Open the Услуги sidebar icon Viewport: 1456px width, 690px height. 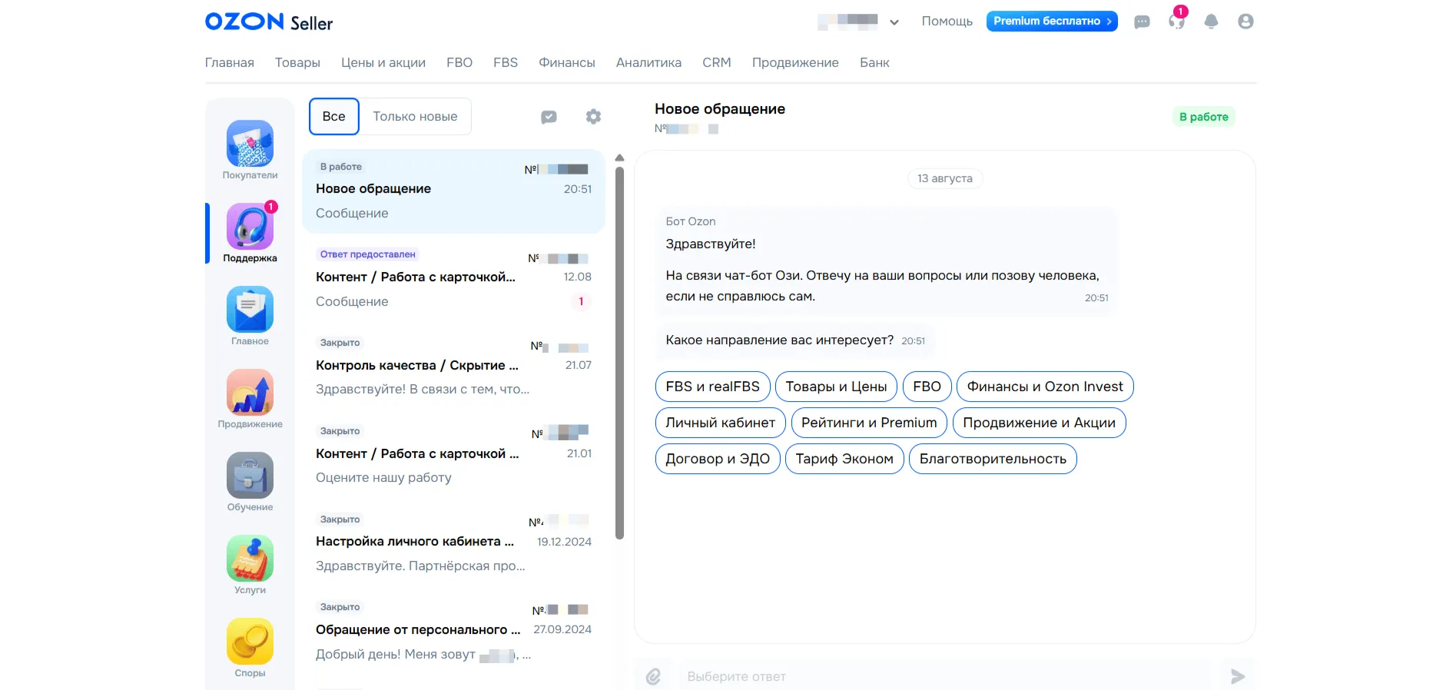pyautogui.click(x=250, y=559)
